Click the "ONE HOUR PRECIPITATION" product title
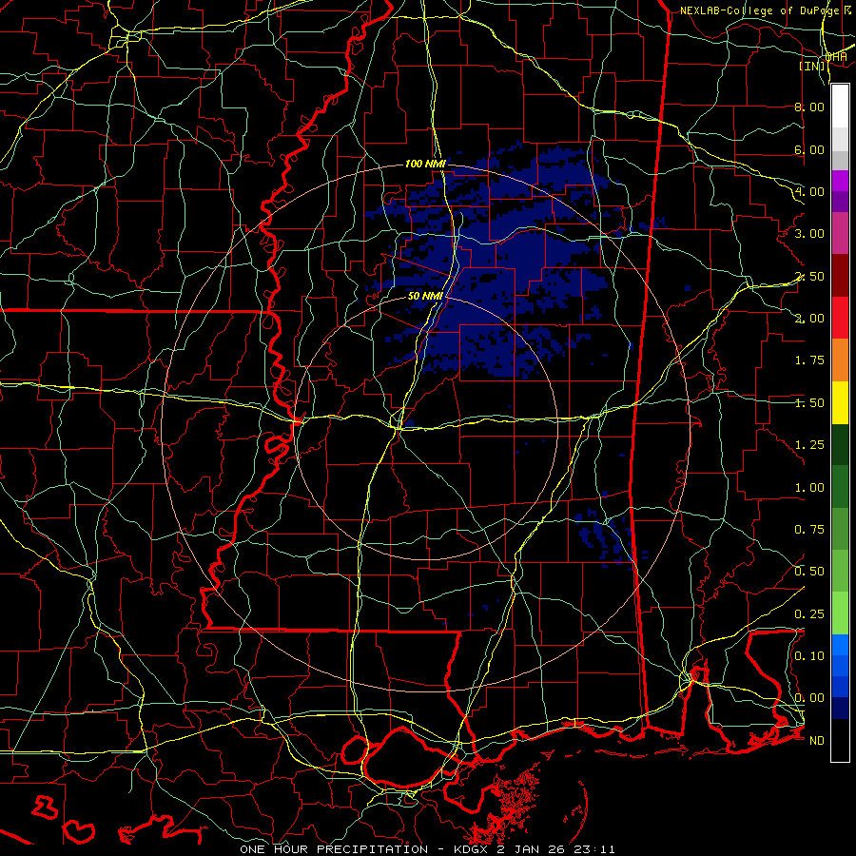 334,849
